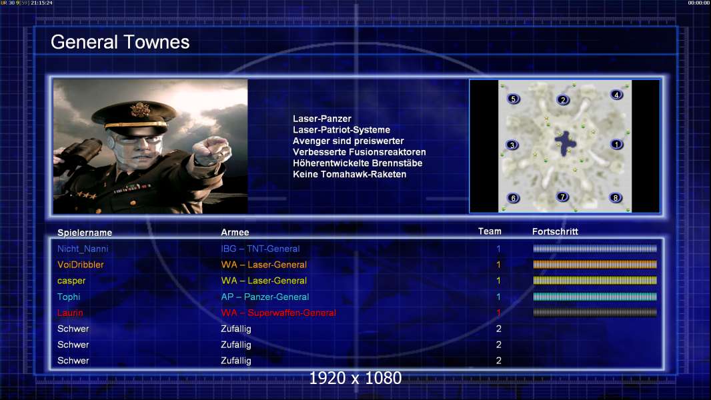Screen dimensions: 711x400
Task: Select player name VoiDribbler
Action: point(80,265)
